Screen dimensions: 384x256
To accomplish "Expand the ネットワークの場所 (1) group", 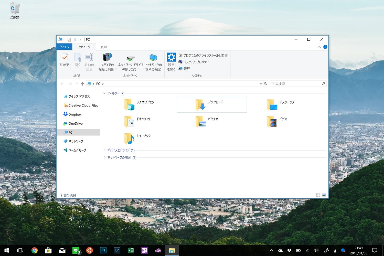I will coord(104,157).
